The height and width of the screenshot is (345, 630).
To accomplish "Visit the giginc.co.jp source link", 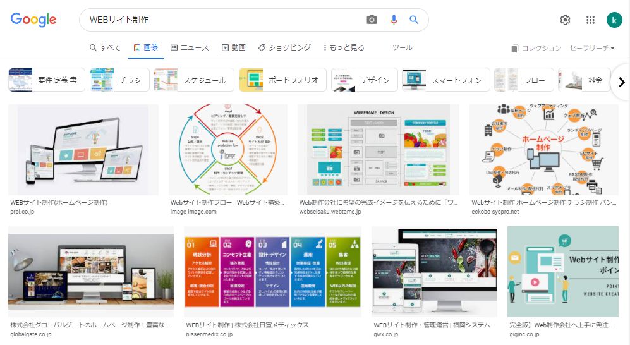I will click(524, 334).
